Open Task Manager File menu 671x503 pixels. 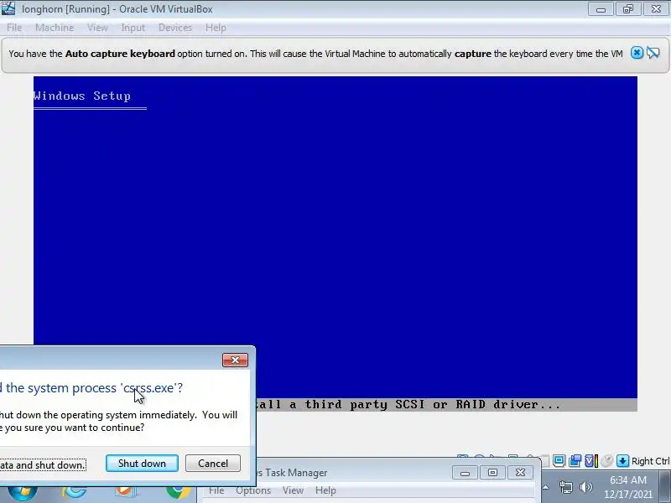pyautogui.click(x=216, y=490)
